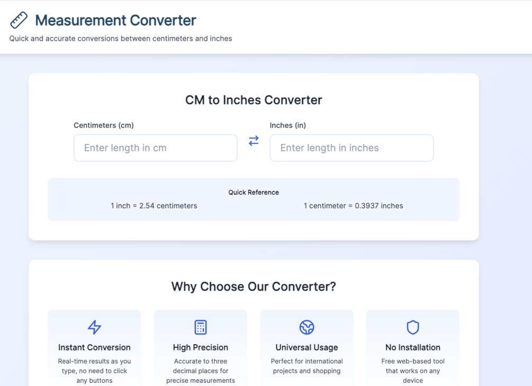Click the globe Universal Usage icon

[306, 327]
